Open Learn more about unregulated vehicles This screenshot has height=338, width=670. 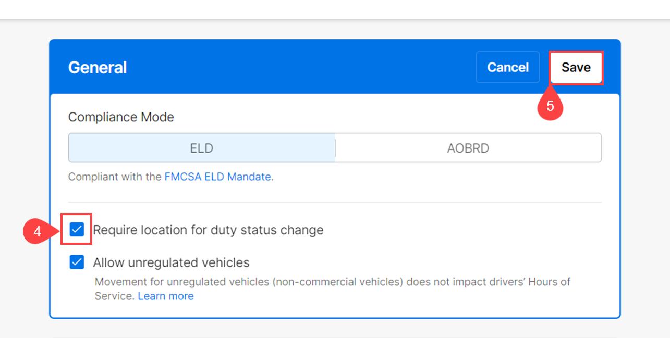pyautogui.click(x=166, y=296)
